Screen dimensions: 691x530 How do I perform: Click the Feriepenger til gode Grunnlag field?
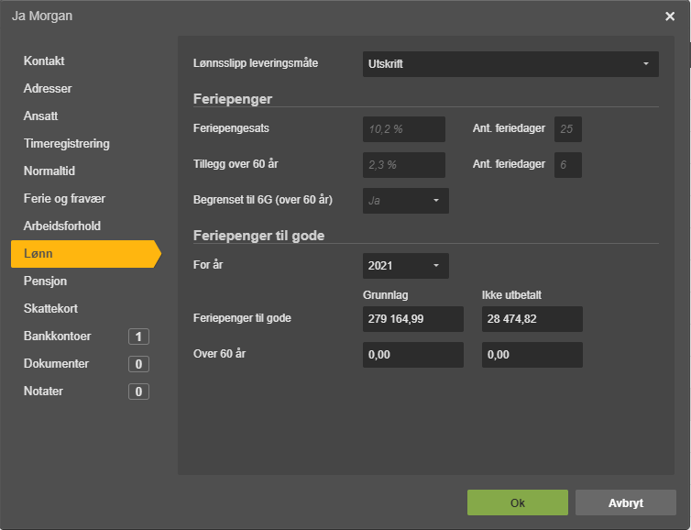tap(413, 319)
